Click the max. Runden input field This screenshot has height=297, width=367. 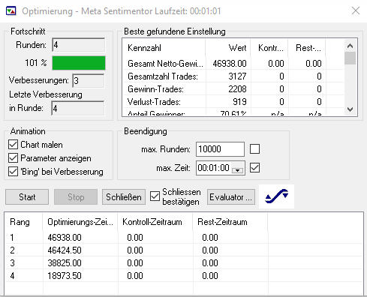tap(220, 149)
